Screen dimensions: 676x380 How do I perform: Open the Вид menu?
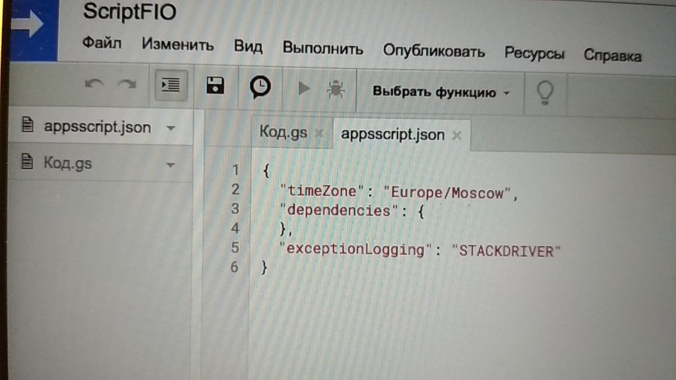click(248, 46)
